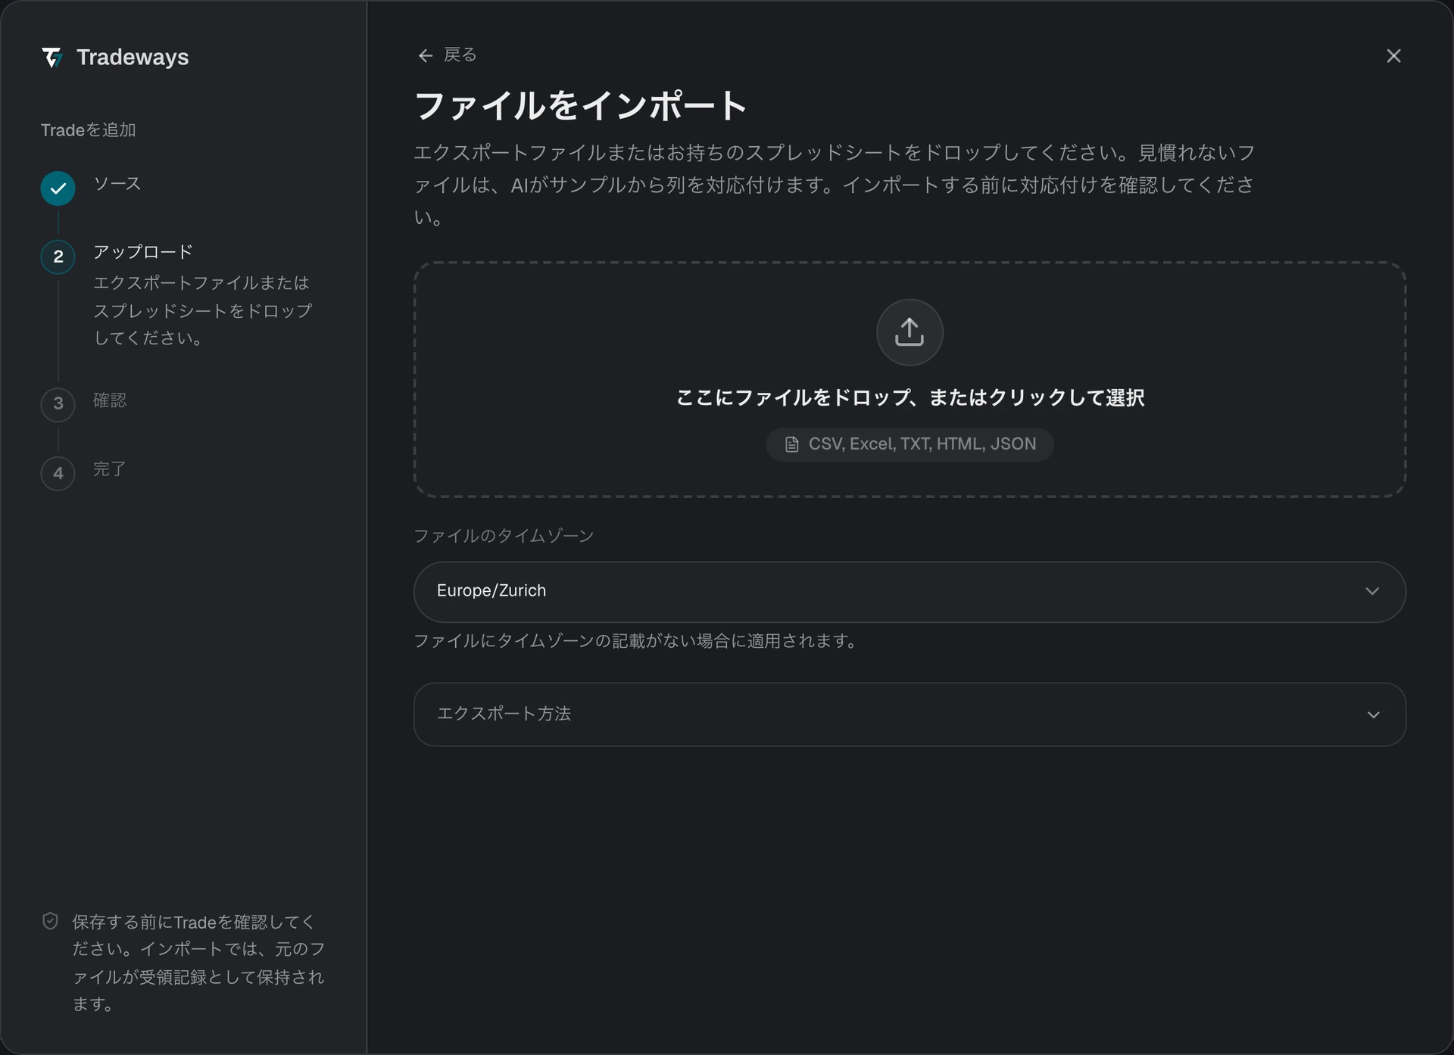Select the アップロード step label

point(142,252)
